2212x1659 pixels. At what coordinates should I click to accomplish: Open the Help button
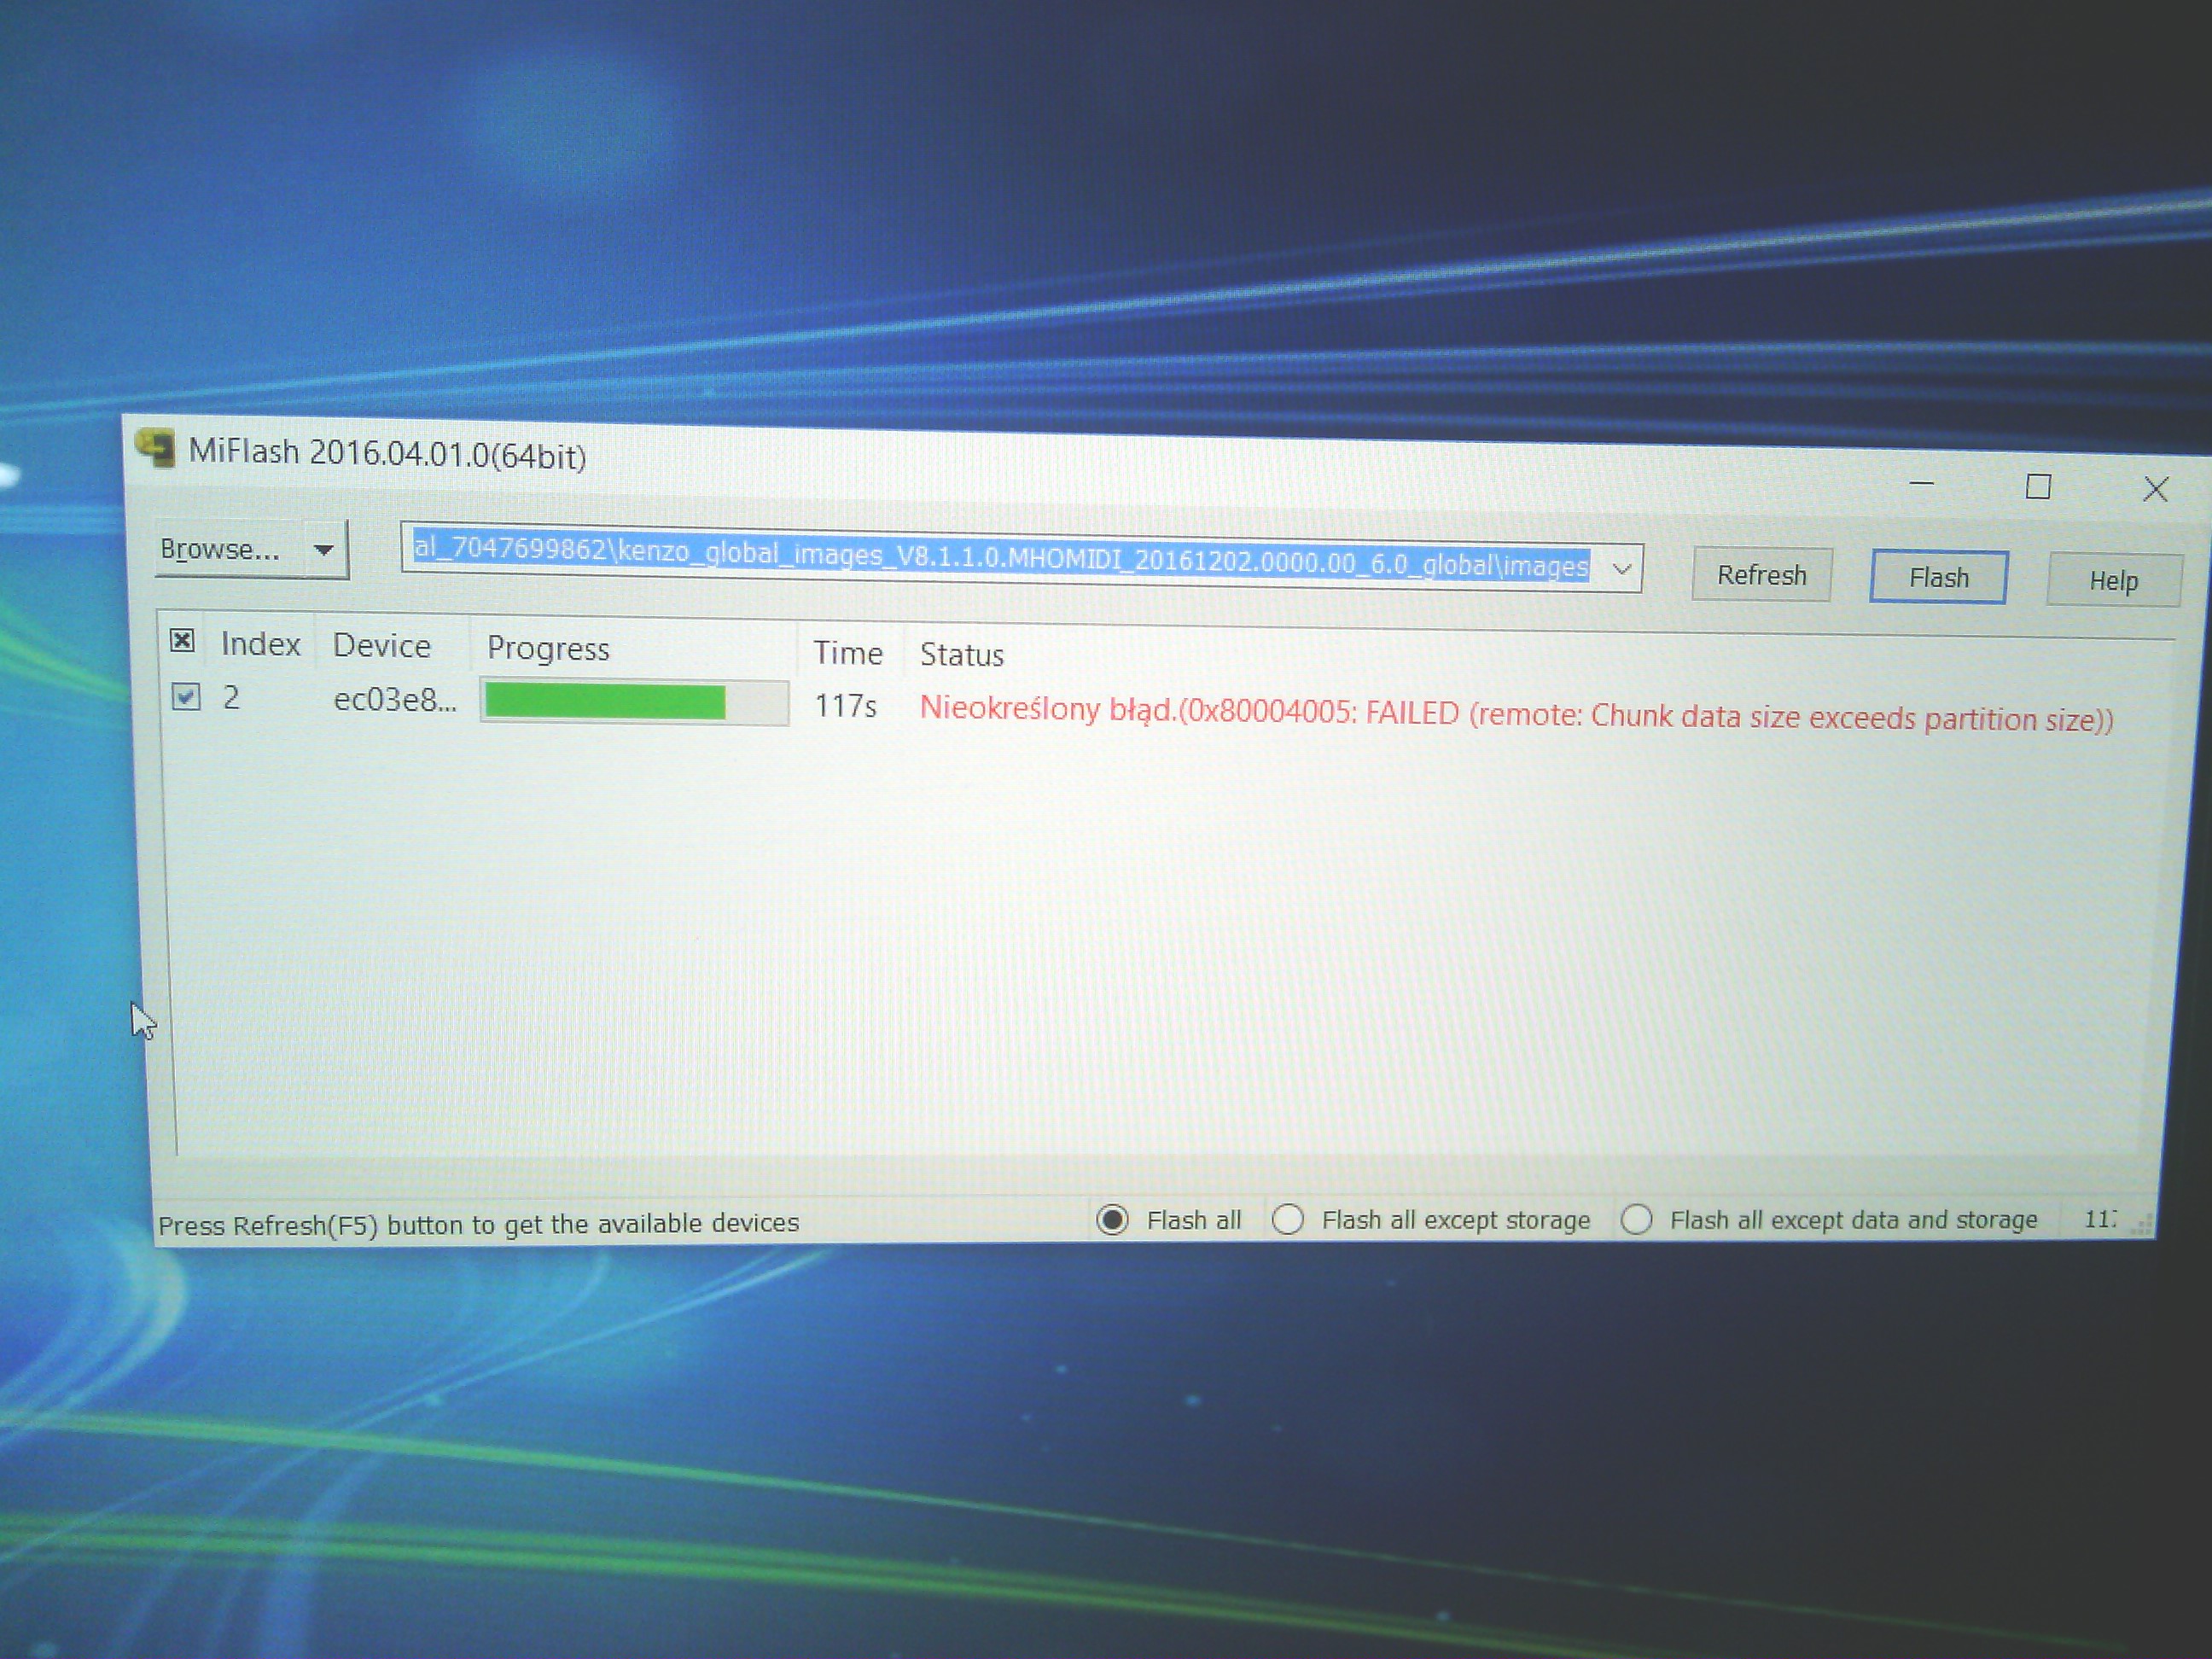pyautogui.click(x=2112, y=581)
